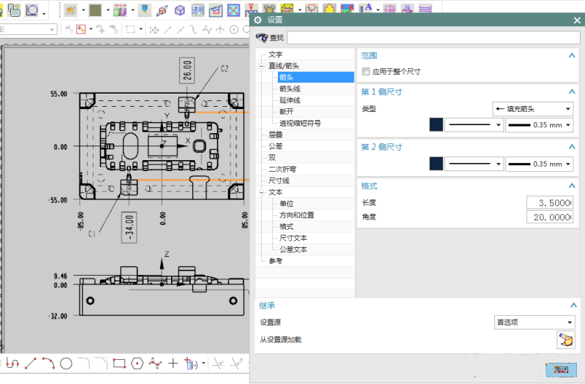Screen dimensions: 585x384
Task: Select the studio spline tool in bottom toolbar
Action: pyautogui.click(x=155, y=363)
